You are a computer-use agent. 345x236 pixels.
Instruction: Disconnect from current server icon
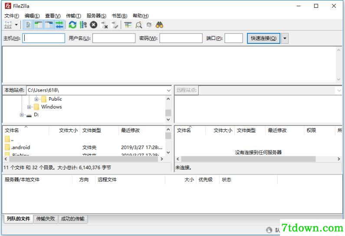104,25
